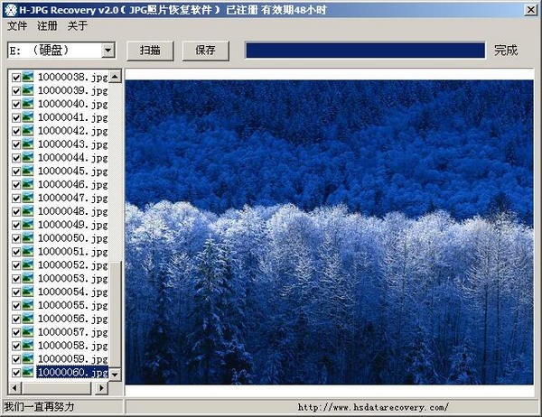Image resolution: width=542 pixels, height=417 pixels.
Task: Open the E: (硬盘) drive dropdown
Action: (x=108, y=51)
